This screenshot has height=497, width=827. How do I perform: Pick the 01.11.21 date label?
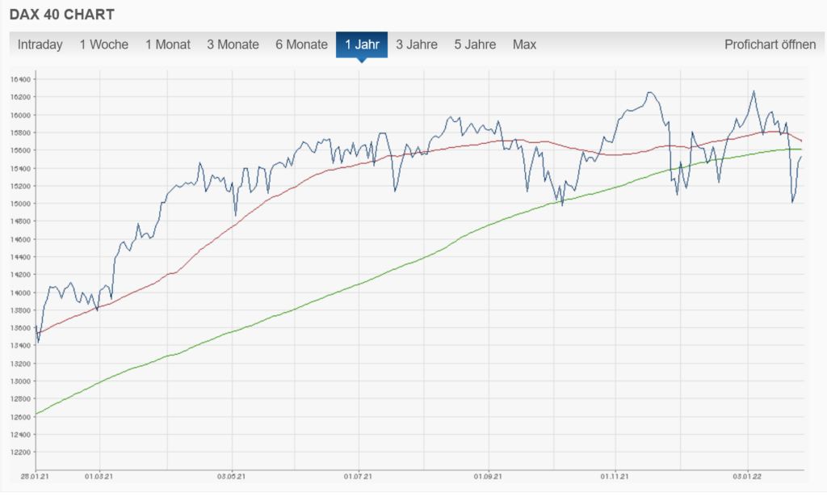[615, 476]
